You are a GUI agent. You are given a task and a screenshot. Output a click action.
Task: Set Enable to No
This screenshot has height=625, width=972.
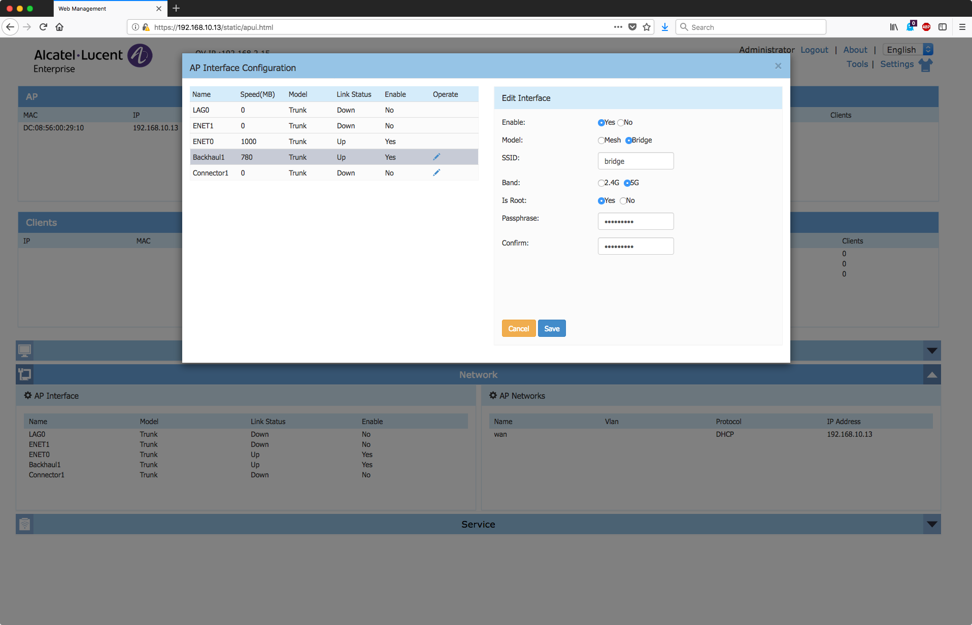[620, 123]
